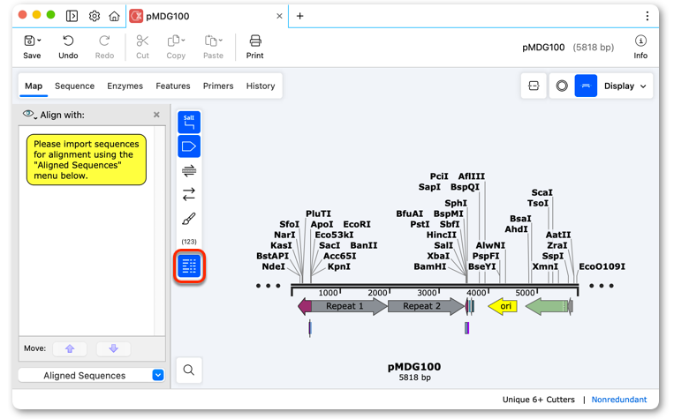Click the Redo icon
Viewport: 674px width, 419px height.
[104, 41]
